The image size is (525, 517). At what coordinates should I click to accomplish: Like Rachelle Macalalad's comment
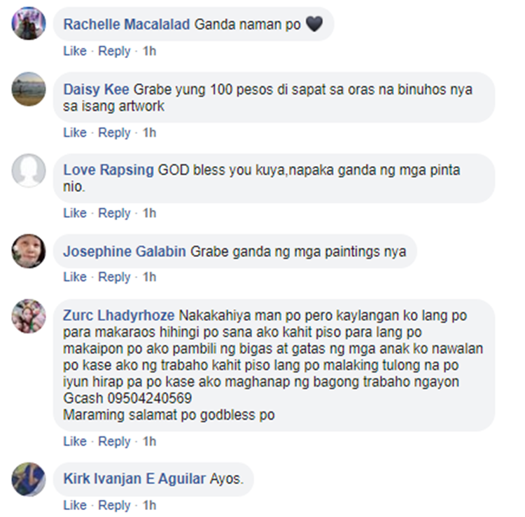pos(75,51)
